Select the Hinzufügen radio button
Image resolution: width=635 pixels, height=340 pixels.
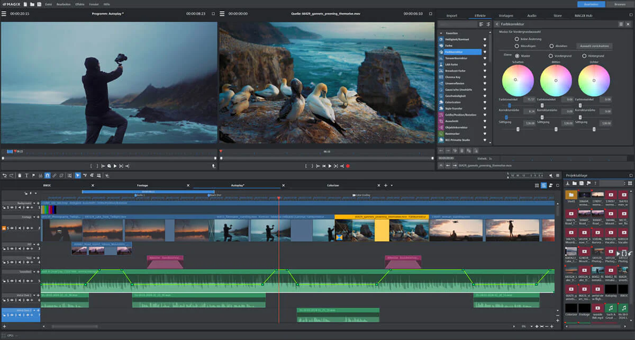click(516, 46)
